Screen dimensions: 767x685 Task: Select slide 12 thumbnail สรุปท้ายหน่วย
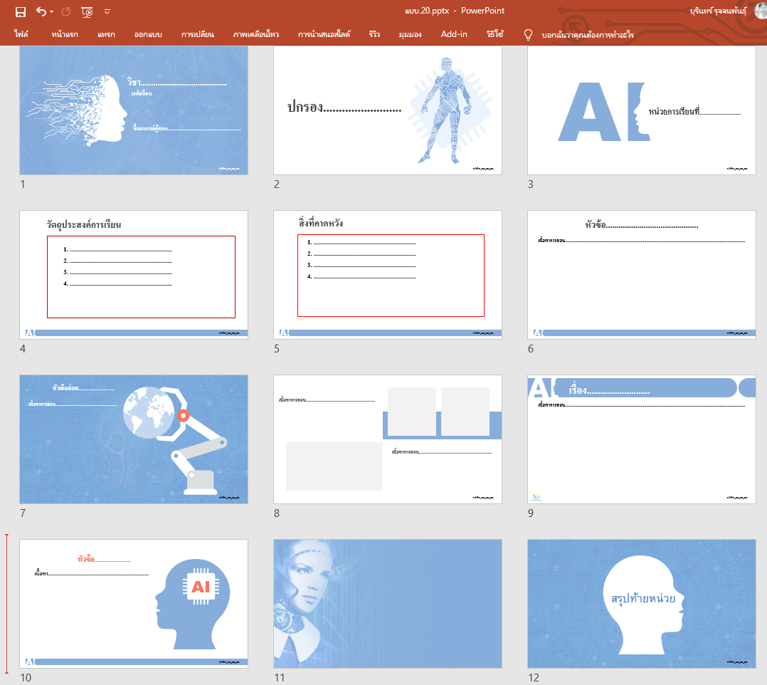coord(641,604)
